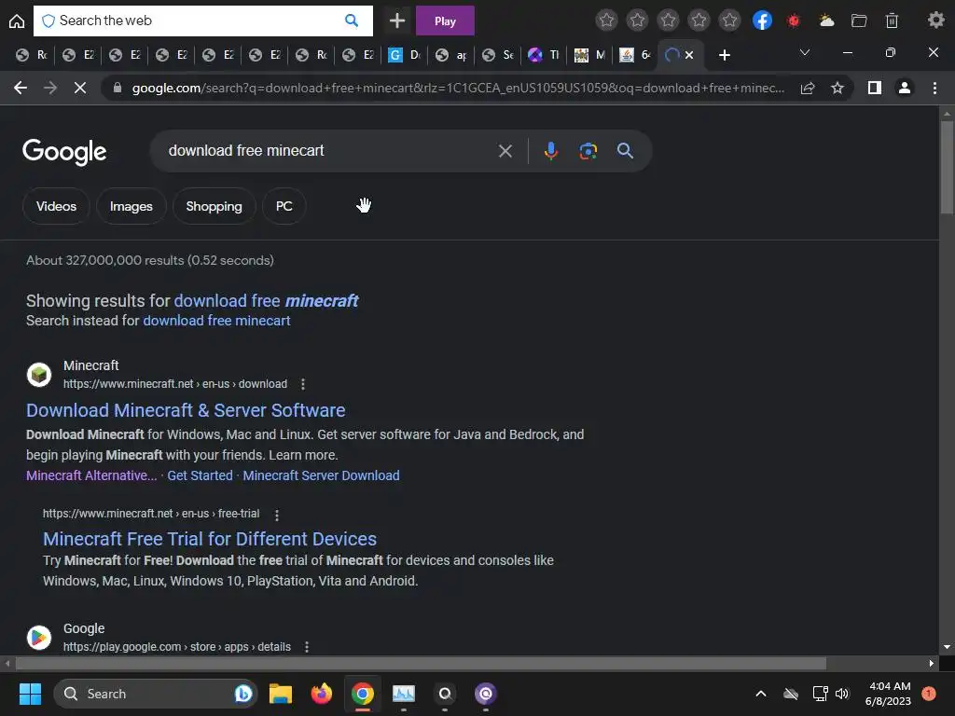Viewport: 955px width, 716px height.
Task: Open the weather icon in the toolbar
Action: 826,21
